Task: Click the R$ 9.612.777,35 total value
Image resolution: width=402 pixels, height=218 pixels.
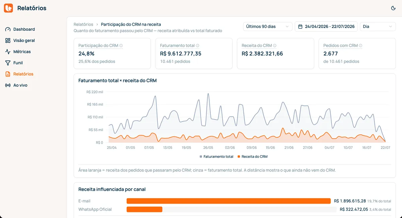Action: coord(181,53)
